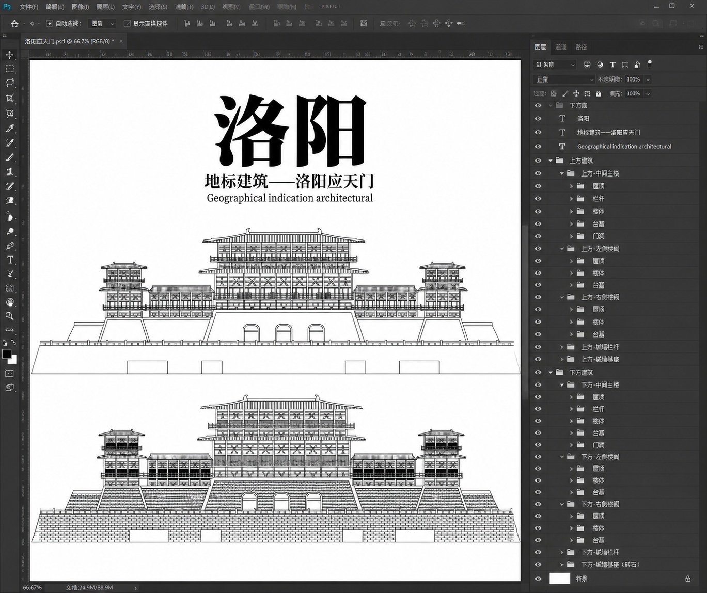
Task: Enable the 显示变换控件 checkbox
Action: pyautogui.click(x=127, y=23)
